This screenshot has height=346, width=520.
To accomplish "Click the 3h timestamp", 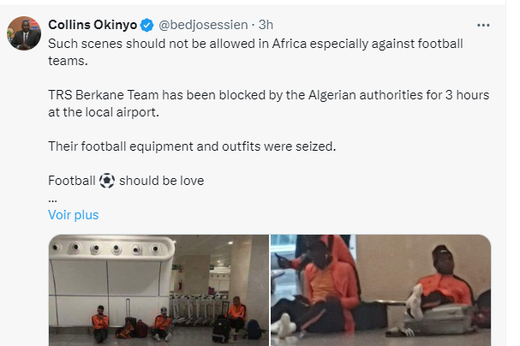I will pyautogui.click(x=266, y=26).
